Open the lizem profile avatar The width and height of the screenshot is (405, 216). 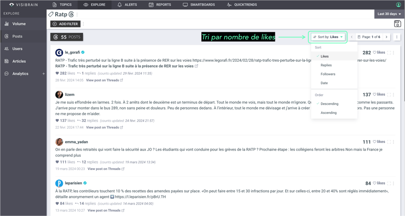(x=59, y=94)
